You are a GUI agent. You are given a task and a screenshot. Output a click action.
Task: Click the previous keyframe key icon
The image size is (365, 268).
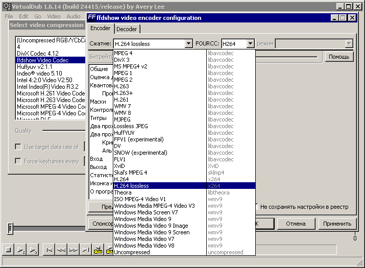98,250
